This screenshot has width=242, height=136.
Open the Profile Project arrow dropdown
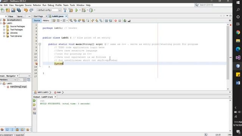click(x=95, y=10)
